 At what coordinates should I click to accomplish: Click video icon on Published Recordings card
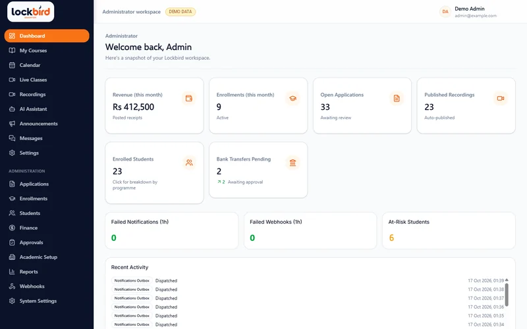pyautogui.click(x=501, y=98)
